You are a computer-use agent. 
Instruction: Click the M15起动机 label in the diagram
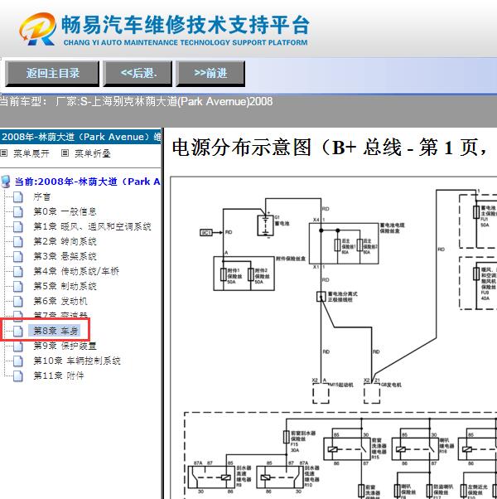click(x=340, y=385)
